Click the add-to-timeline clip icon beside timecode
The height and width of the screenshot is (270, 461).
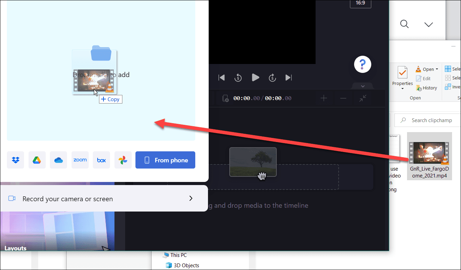point(226,98)
